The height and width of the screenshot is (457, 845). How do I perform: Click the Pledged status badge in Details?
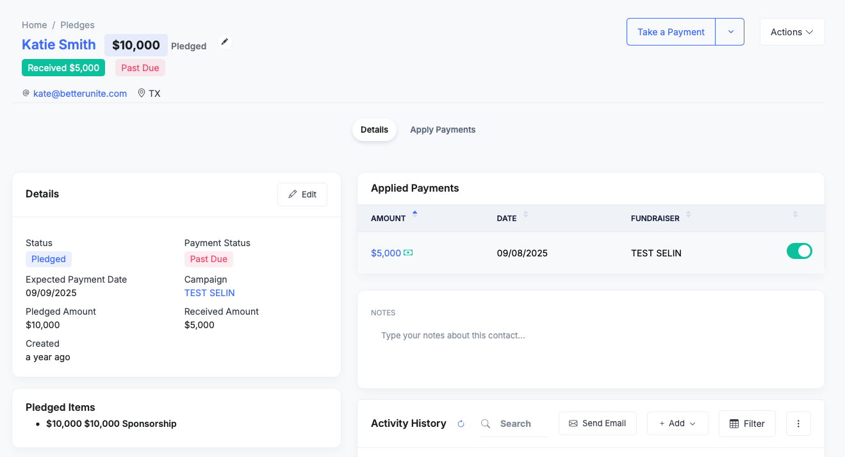(49, 259)
